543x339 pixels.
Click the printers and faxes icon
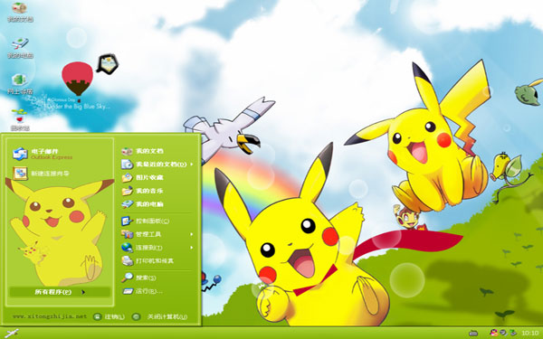coord(127,261)
